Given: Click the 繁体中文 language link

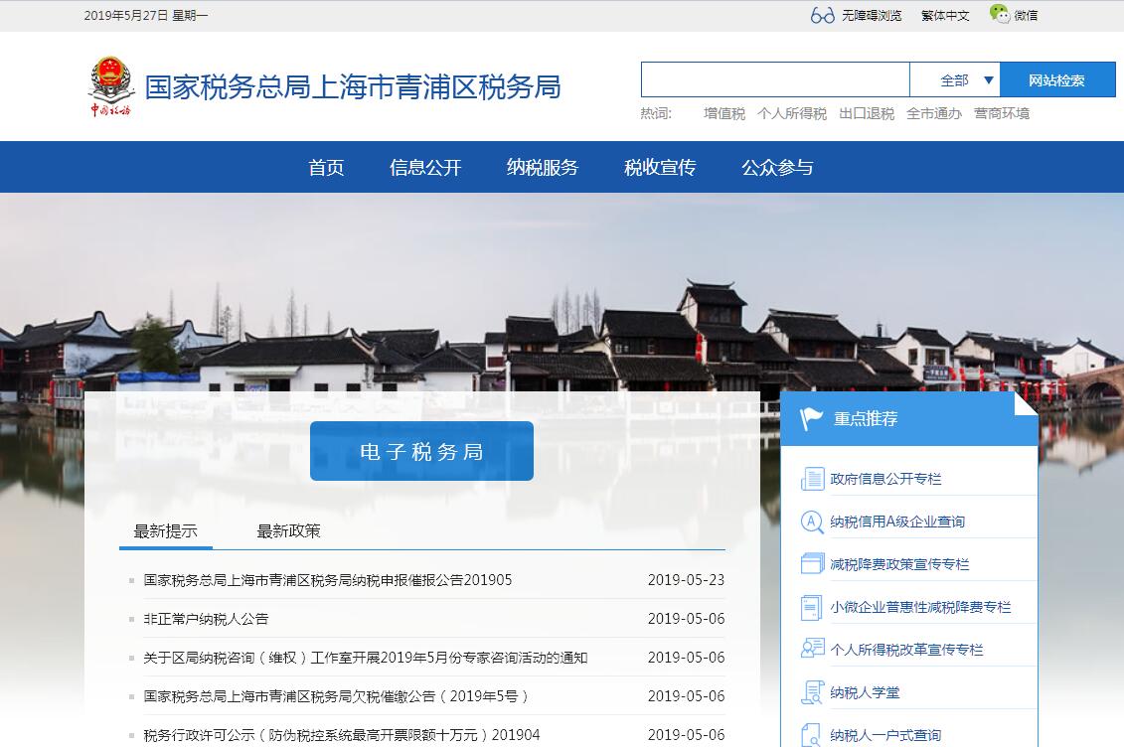Looking at the screenshot, I should point(944,16).
